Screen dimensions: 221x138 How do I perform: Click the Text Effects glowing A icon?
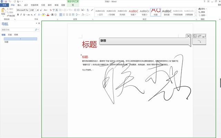[x=39, y=14]
